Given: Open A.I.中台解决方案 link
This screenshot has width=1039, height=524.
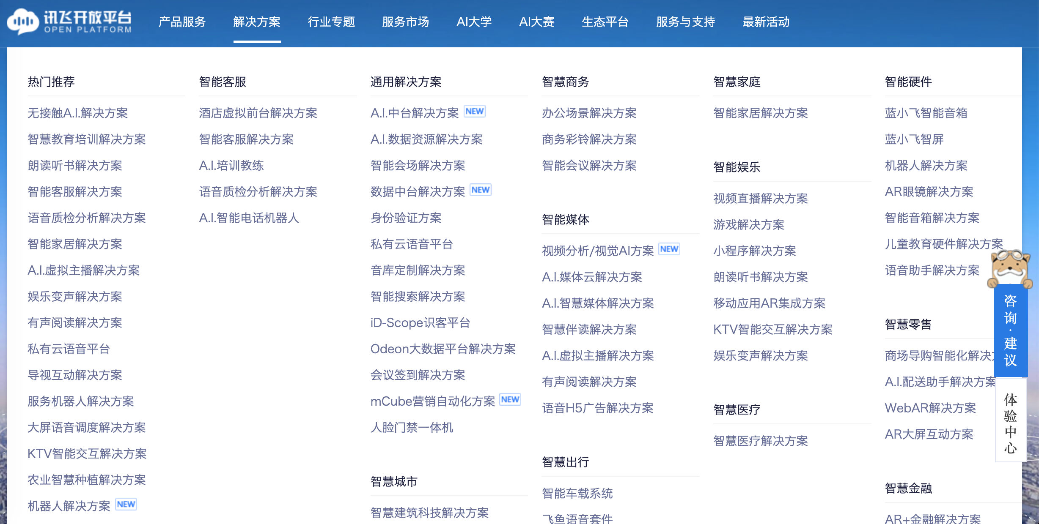Looking at the screenshot, I should click(415, 113).
